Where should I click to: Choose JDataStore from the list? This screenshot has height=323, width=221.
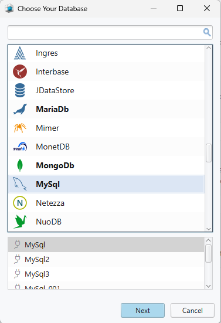[x=107, y=90]
